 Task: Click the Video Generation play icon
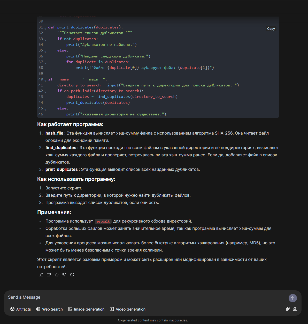tap(112, 309)
